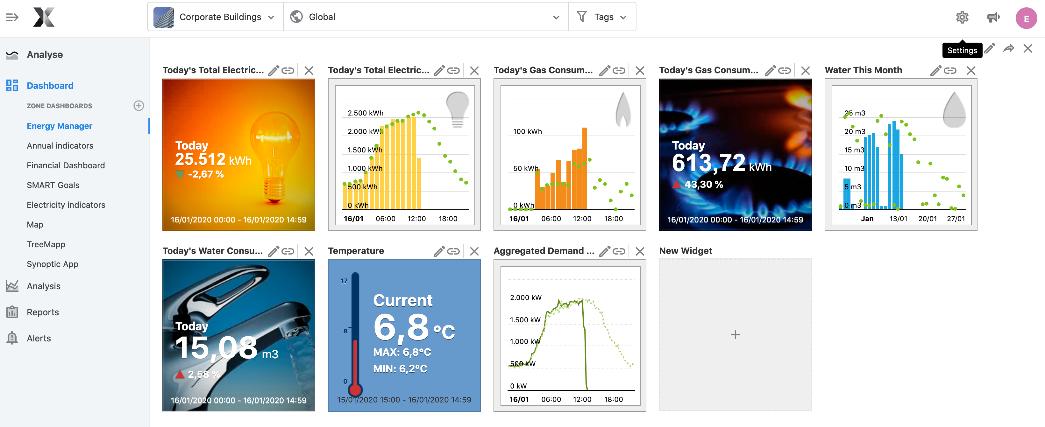Collapse the sidebar with the hamburger icon
Screen dimensions: 1045x427
tap(12, 17)
